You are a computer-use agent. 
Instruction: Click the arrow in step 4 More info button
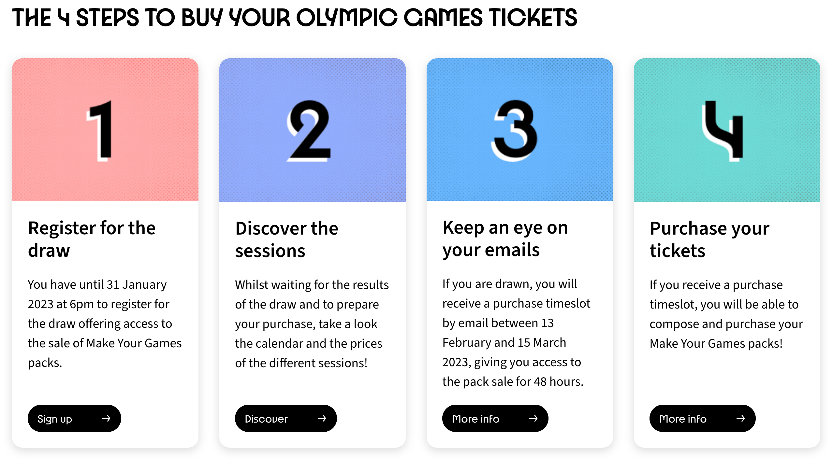[x=741, y=418]
